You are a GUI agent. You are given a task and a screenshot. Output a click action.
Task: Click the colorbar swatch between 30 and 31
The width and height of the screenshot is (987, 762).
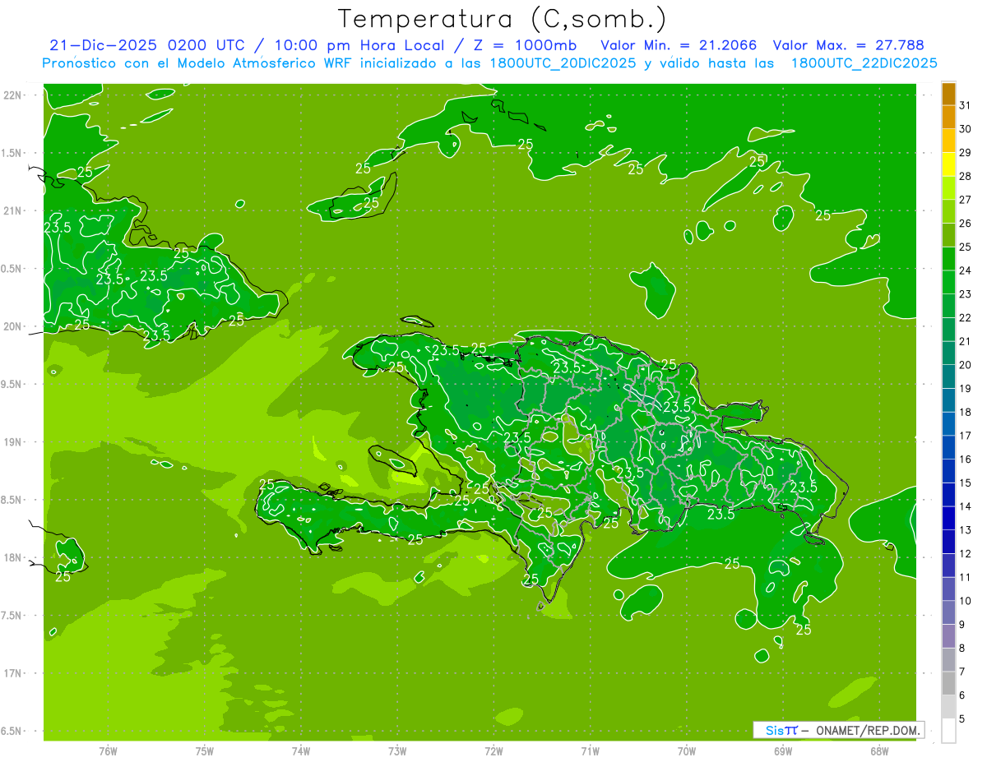pyautogui.click(x=948, y=118)
